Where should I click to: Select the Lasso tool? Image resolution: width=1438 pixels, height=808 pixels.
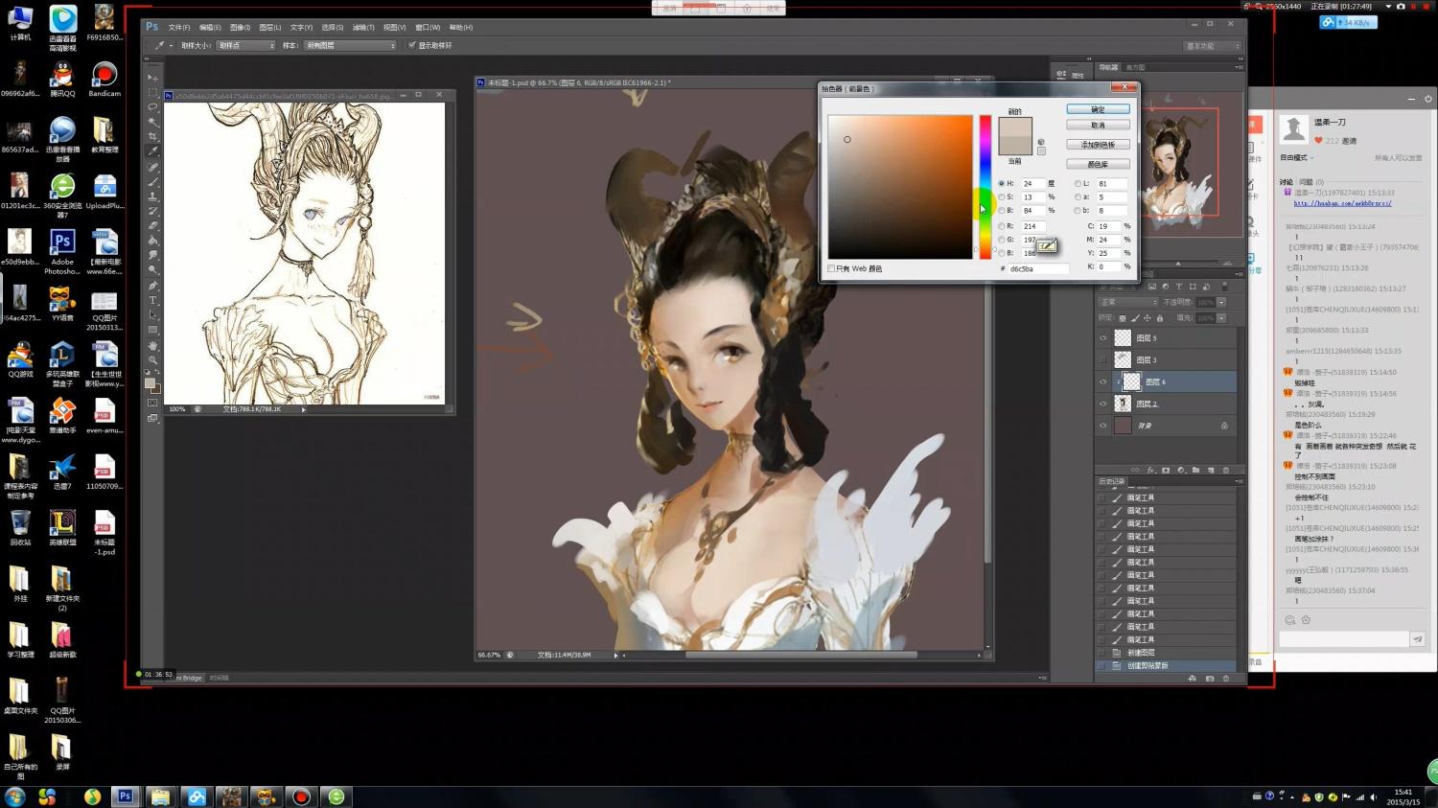pyautogui.click(x=152, y=107)
